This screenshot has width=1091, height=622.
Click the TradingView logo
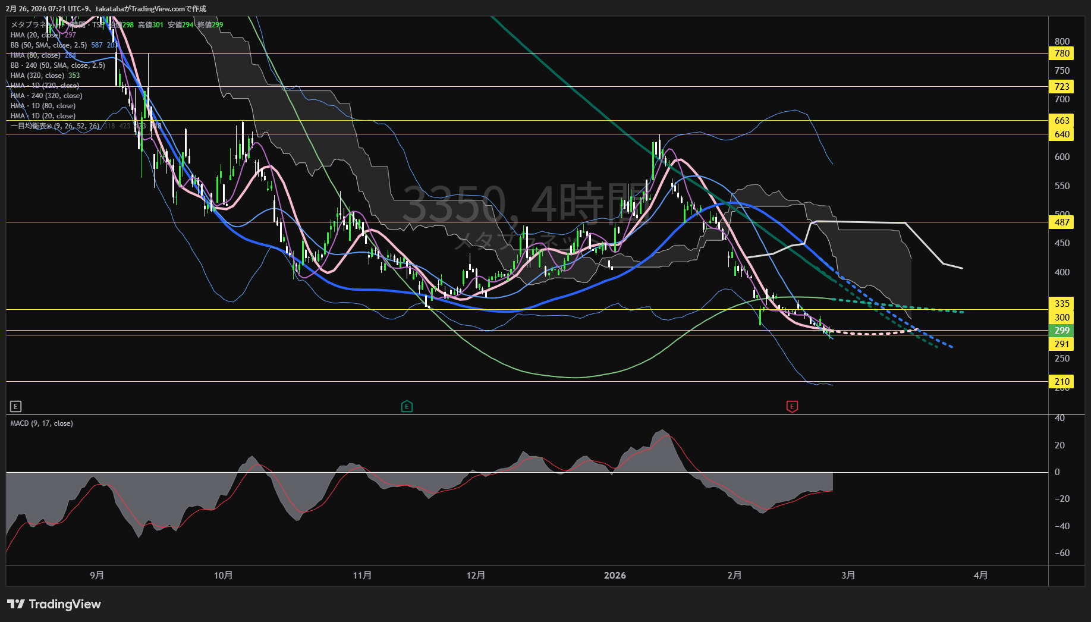54,604
